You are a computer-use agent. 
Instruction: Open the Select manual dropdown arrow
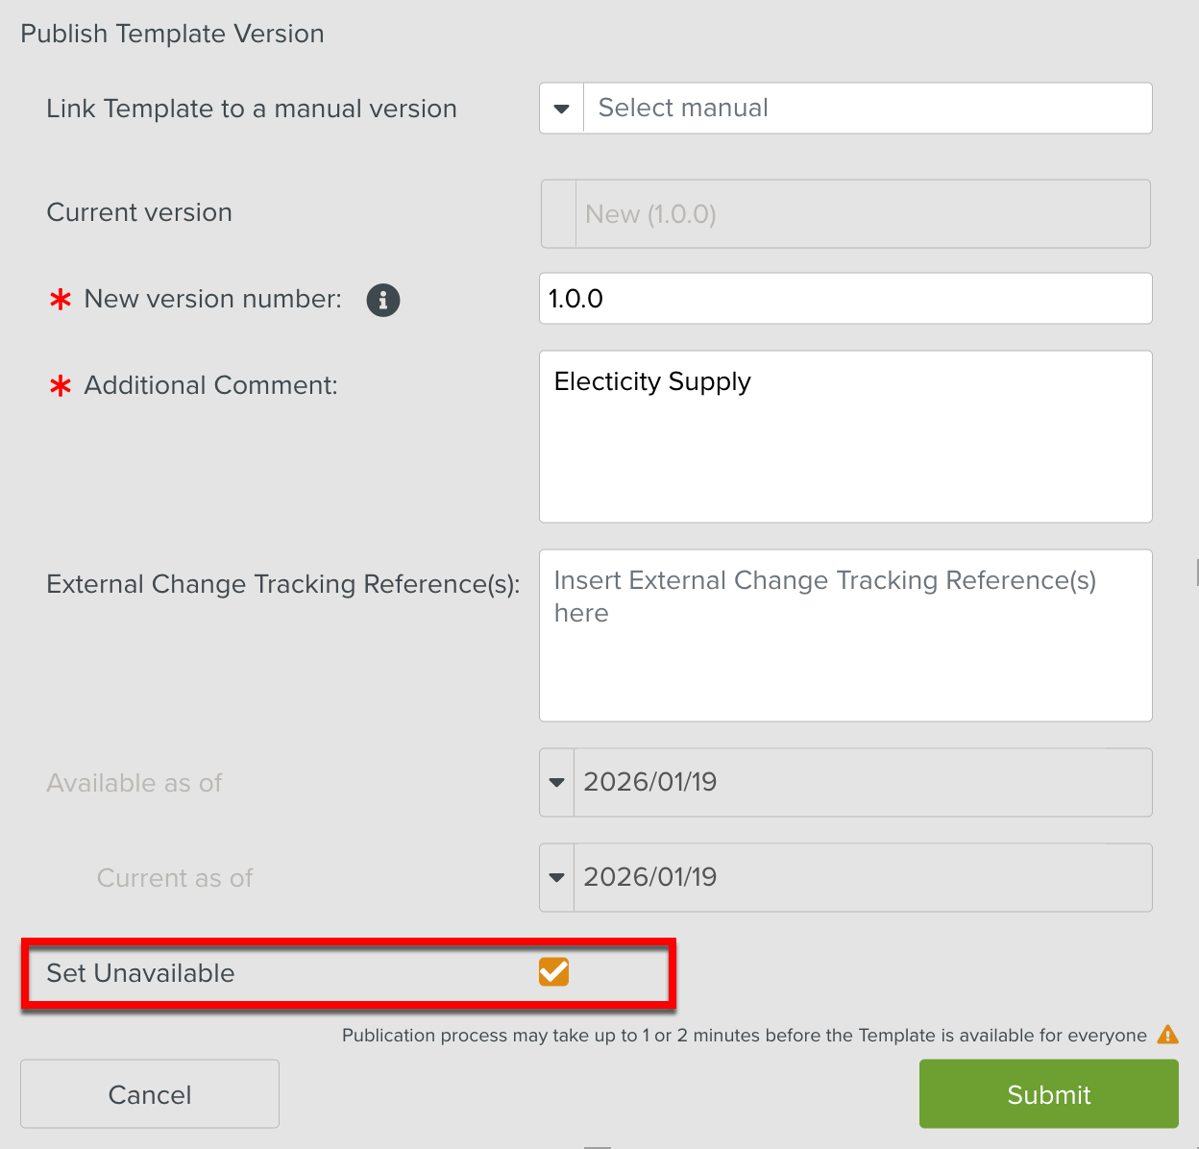pyautogui.click(x=562, y=109)
